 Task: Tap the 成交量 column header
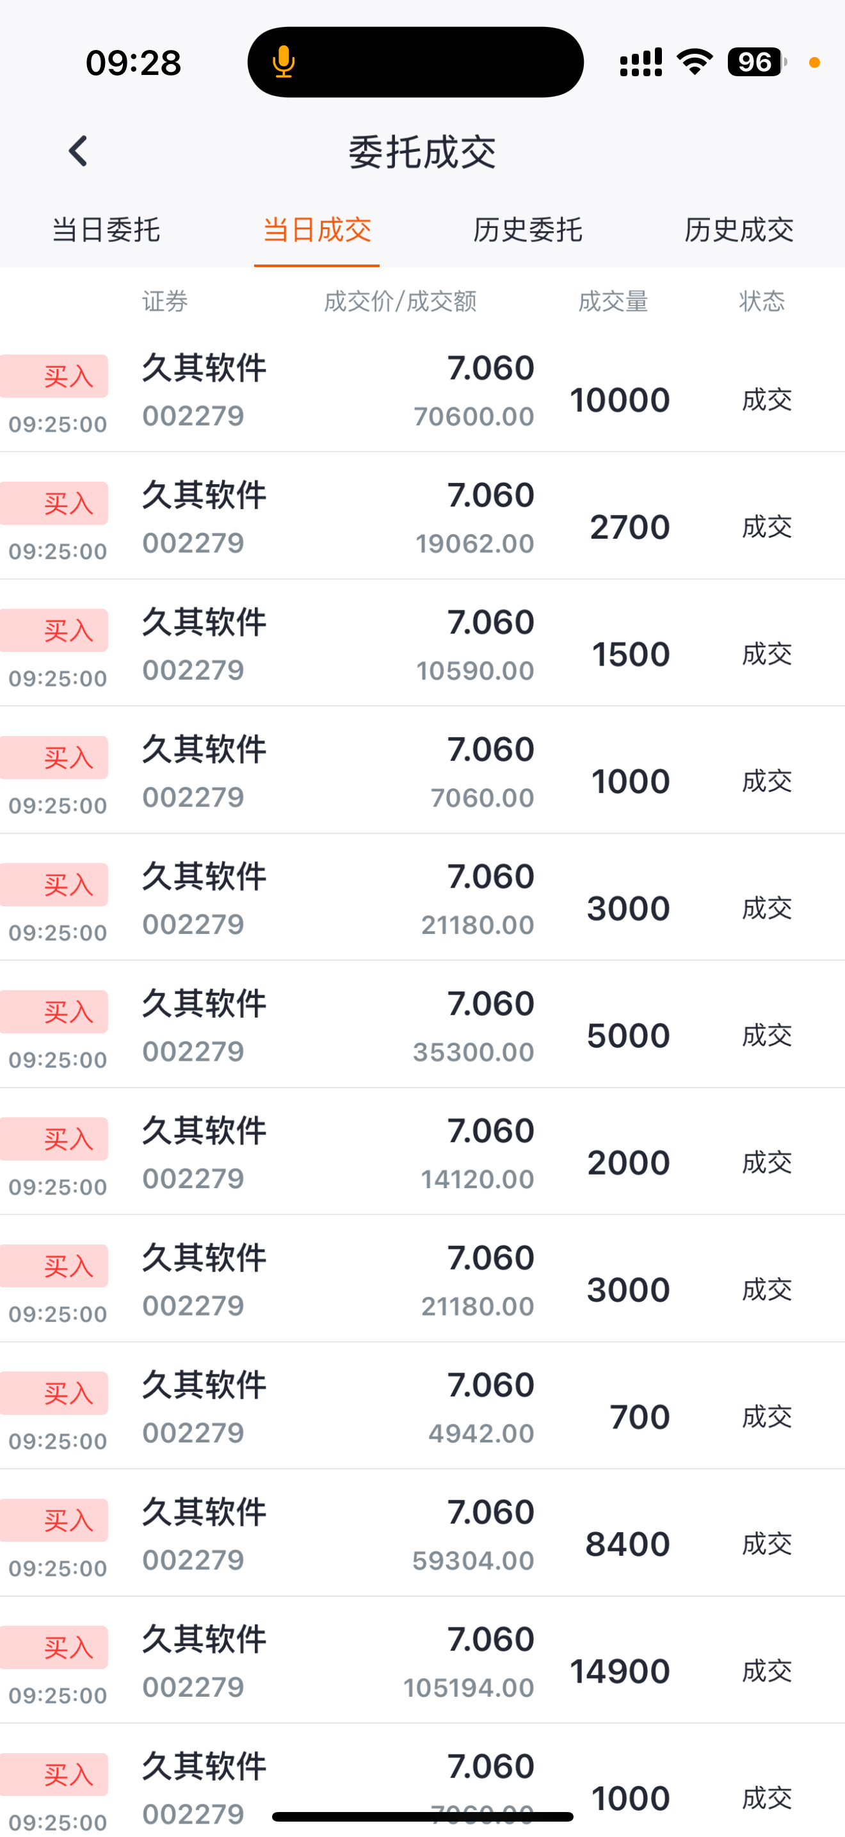pyautogui.click(x=613, y=302)
